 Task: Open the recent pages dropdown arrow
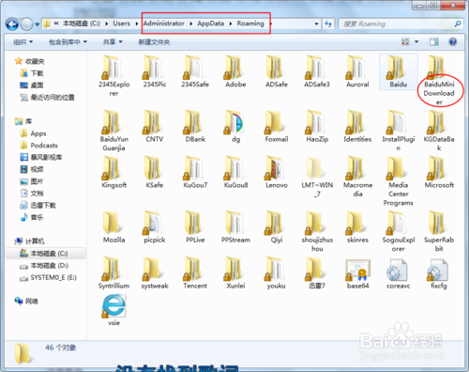tap(38, 24)
